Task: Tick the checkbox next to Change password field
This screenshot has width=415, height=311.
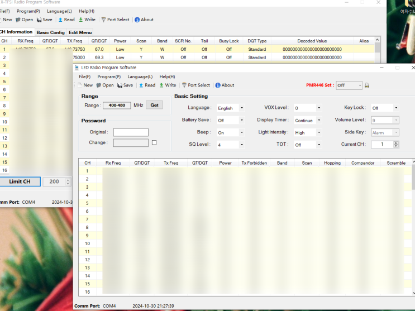Action: coord(154,142)
